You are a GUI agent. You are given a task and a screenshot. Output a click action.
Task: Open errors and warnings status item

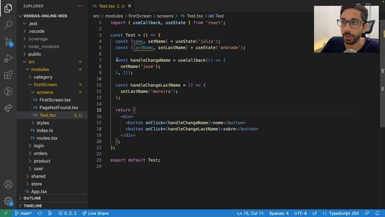point(67,213)
